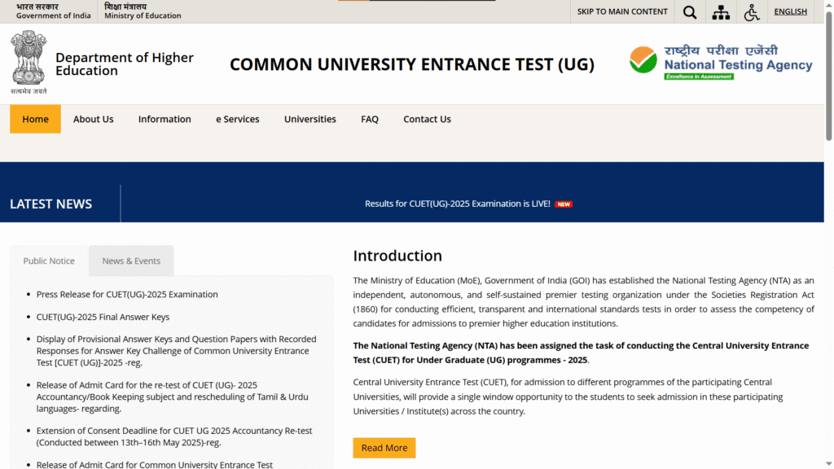Image resolution: width=834 pixels, height=469 pixels.
Task: Go to the Home menu item
Action: [x=35, y=119]
